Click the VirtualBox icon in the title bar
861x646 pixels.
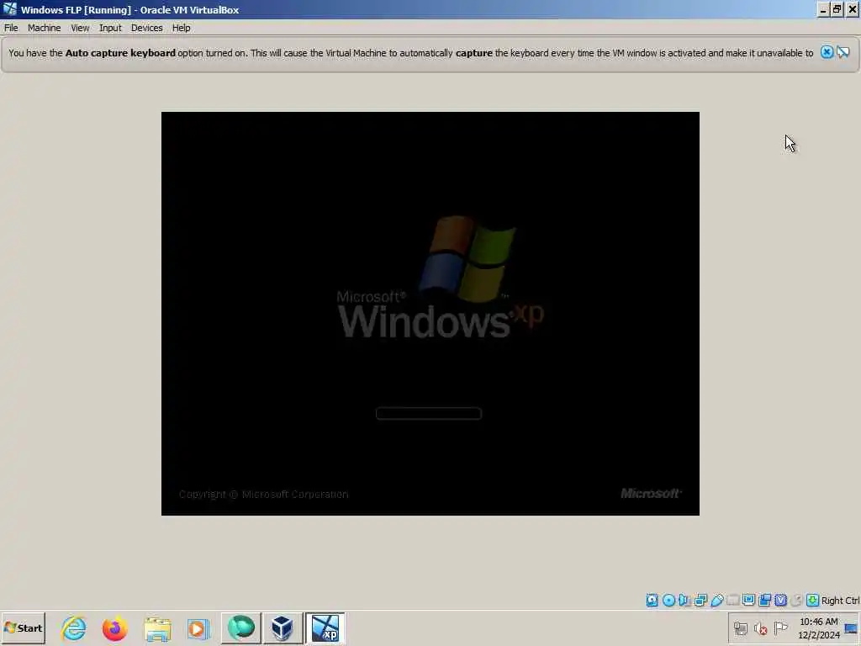pyautogui.click(x=9, y=9)
